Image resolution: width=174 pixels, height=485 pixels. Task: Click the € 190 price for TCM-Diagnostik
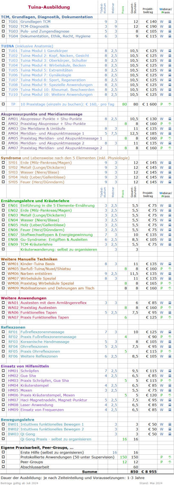(x=151, y=26)
